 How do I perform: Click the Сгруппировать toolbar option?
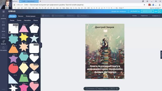point(58,16)
